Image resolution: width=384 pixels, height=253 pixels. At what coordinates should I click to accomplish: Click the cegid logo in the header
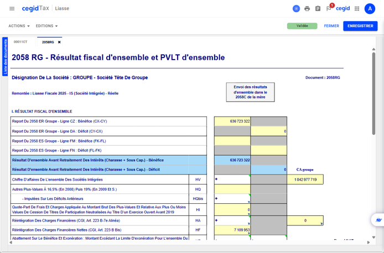point(343,8)
